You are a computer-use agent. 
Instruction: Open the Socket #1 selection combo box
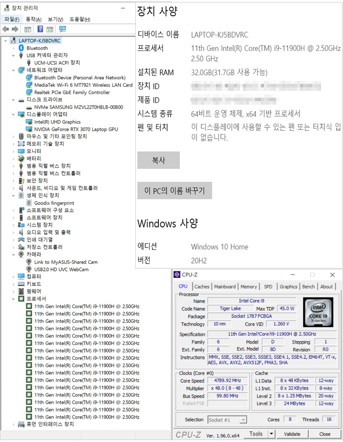(x=227, y=419)
